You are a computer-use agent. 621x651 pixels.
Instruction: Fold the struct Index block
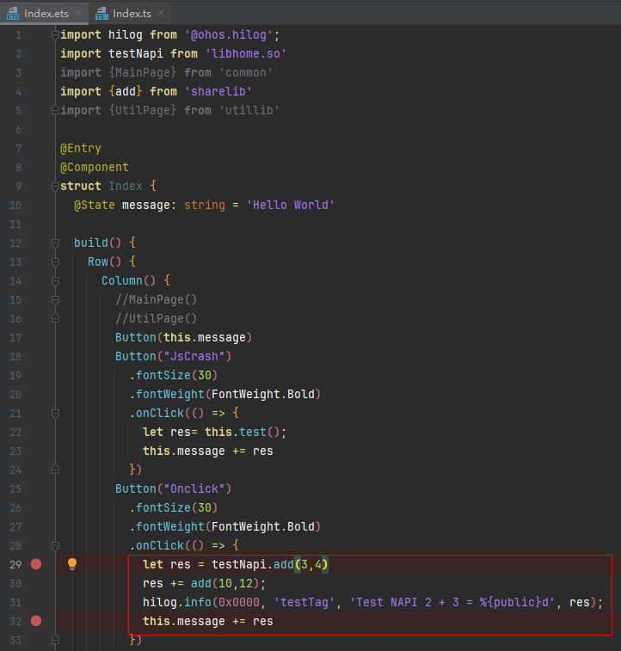55,187
